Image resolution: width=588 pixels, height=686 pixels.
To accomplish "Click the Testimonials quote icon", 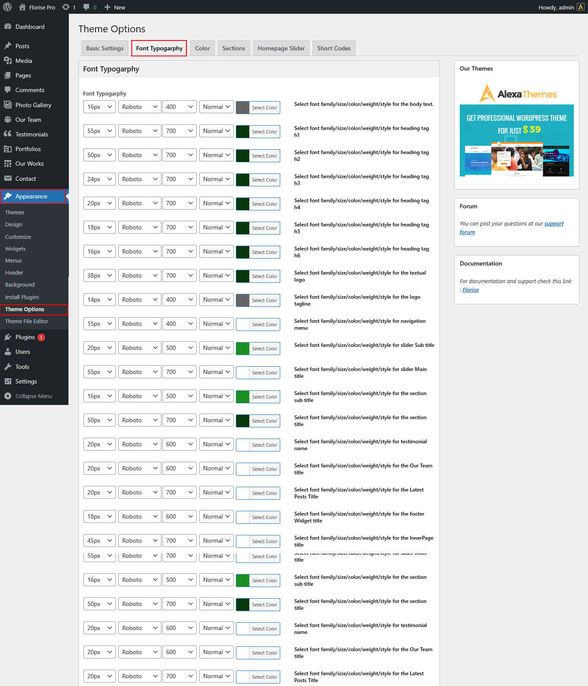I will point(8,134).
